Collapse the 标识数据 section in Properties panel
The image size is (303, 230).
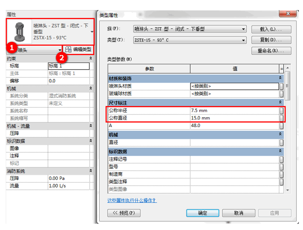point(90,141)
